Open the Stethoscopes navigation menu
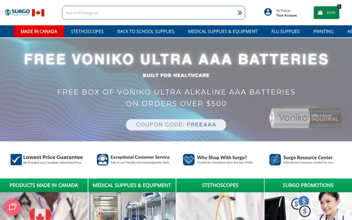Screen dimensions: 352x220 (87, 31)
